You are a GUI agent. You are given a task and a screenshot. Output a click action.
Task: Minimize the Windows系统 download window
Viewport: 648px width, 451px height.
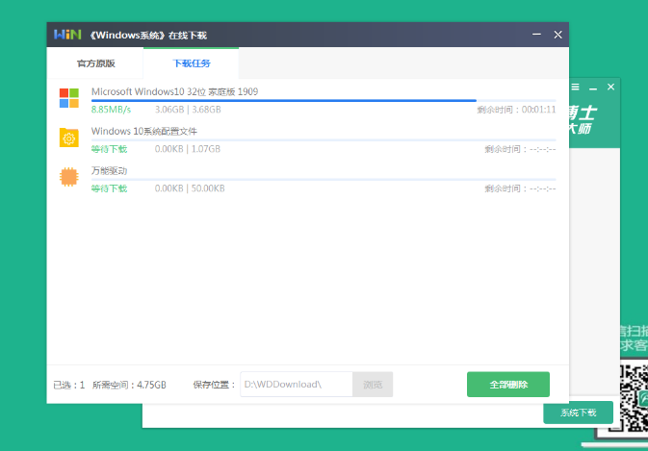click(x=536, y=35)
